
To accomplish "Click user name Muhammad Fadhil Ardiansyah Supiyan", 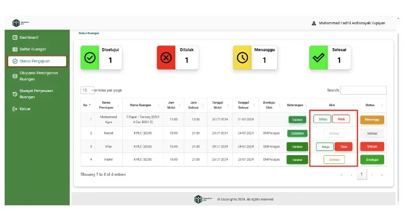I will (x=352, y=23).
